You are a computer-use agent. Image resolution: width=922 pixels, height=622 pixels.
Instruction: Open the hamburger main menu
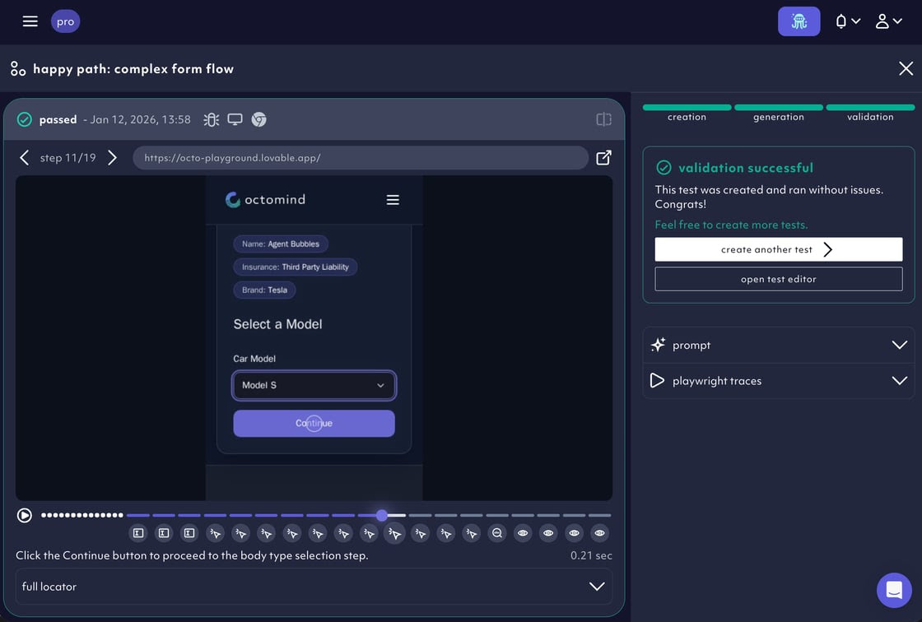tap(30, 21)
